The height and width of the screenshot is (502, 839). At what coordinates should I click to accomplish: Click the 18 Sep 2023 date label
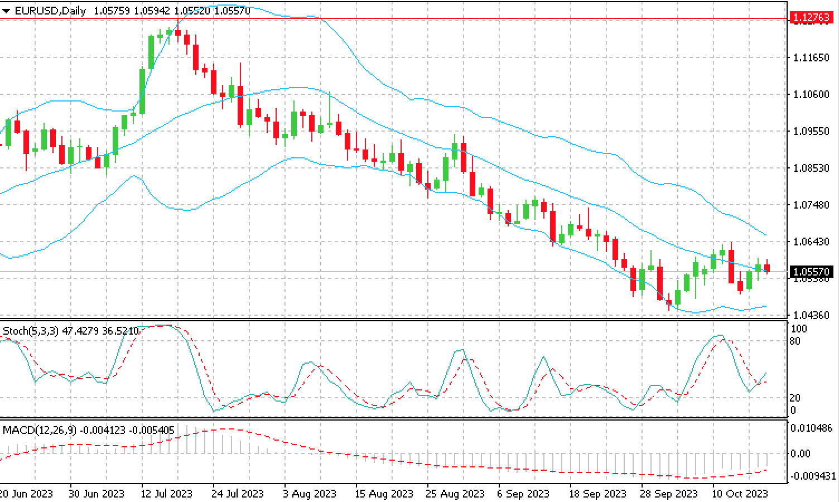(x=597, y=494)
